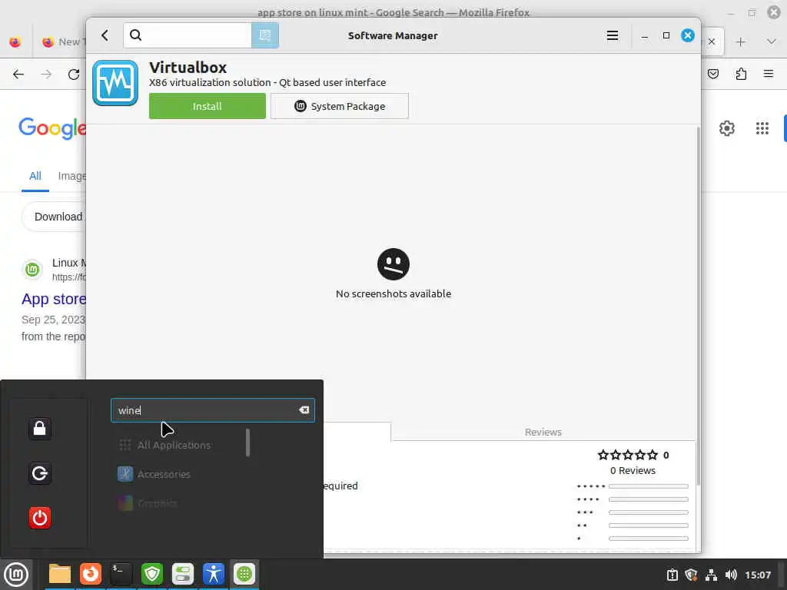The height and width of the screenshot is (590, 787).
Task: Click the clock showing 15:07
Action: 757,575
